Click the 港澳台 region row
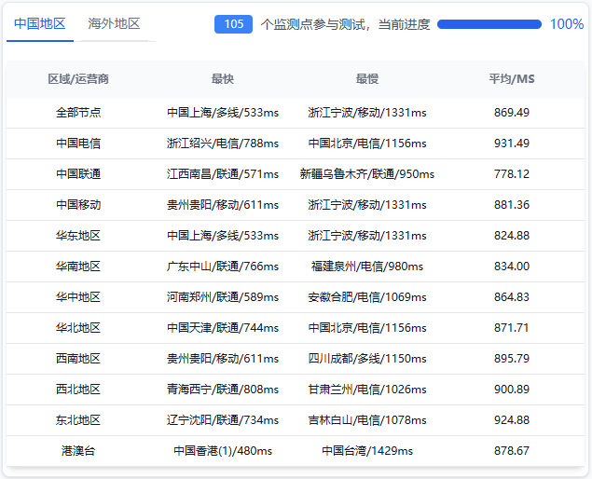The height and width of the screenshot is (479, 592). click(x=78, y=451)
